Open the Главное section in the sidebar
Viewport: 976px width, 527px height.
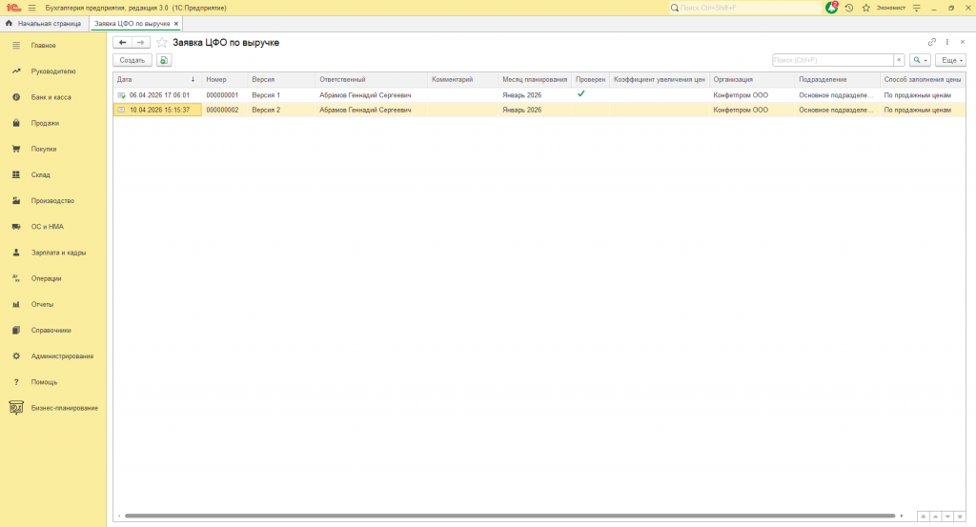pos(43,46)
